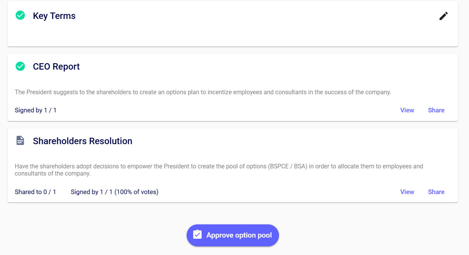Select the Key Terms heading

pyautogui.click(x=54, y=16)
